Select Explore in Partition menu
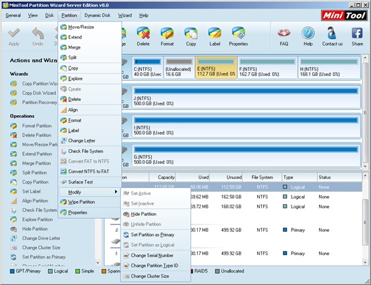 90,79
